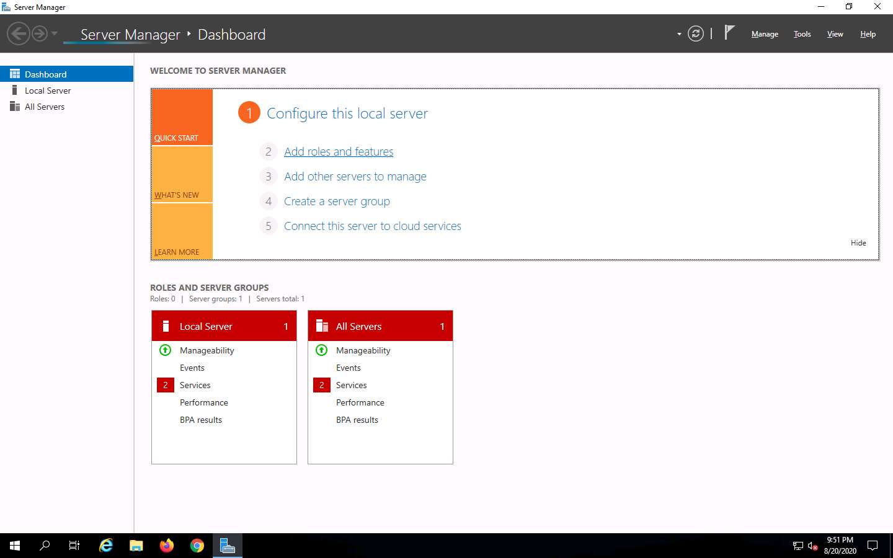Click Local Server Manageability green status icon
The height and width of the screenshot is (558, 893).
tap(166, 350)
